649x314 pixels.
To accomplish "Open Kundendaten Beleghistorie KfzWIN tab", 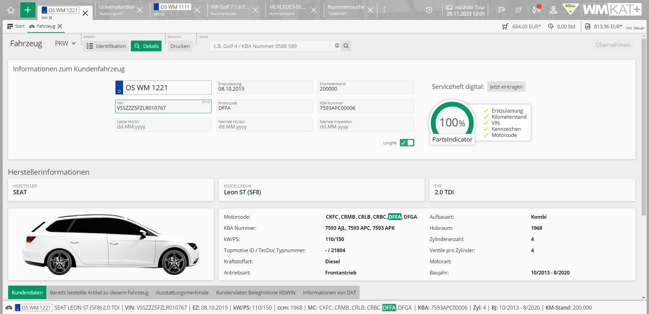I will pyautogui.click(x=256, y=292).
